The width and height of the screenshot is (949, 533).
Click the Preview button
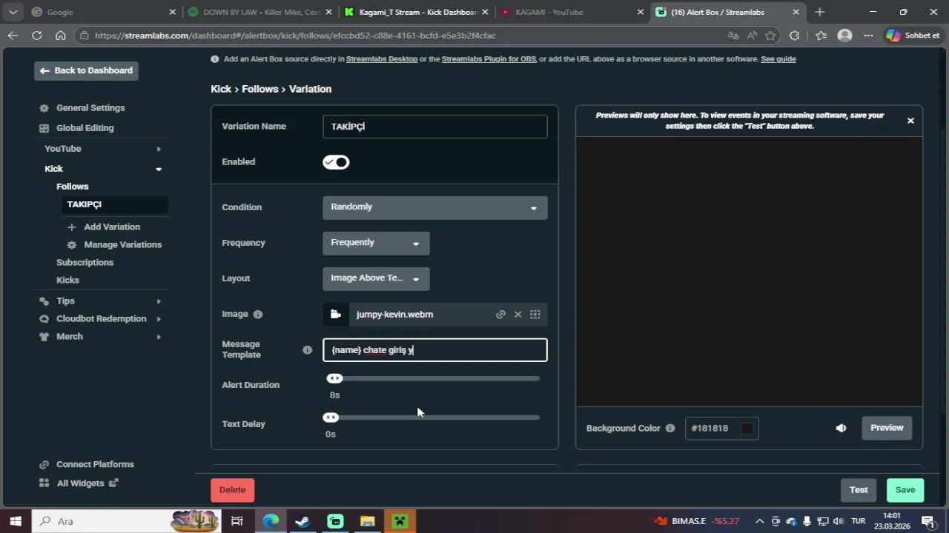click(x=887, y=428)
